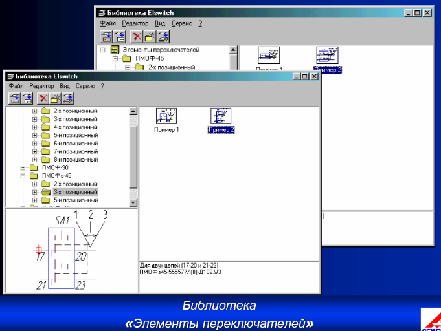Expand the 7-и позиционный folder
The height and width of the screenshot is (331, 441).
[x=34, y=152]
